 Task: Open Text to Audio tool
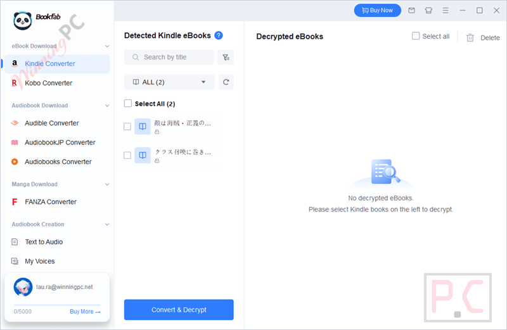57,242
